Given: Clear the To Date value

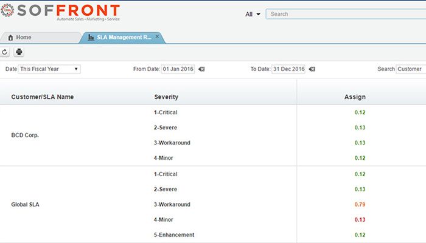Looking at the screenshot, I should click(x=312, y=69).
